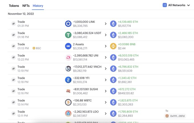The image size is (194, 123).
Task: Select the $13,561,114 value
Action: point(80,59)
